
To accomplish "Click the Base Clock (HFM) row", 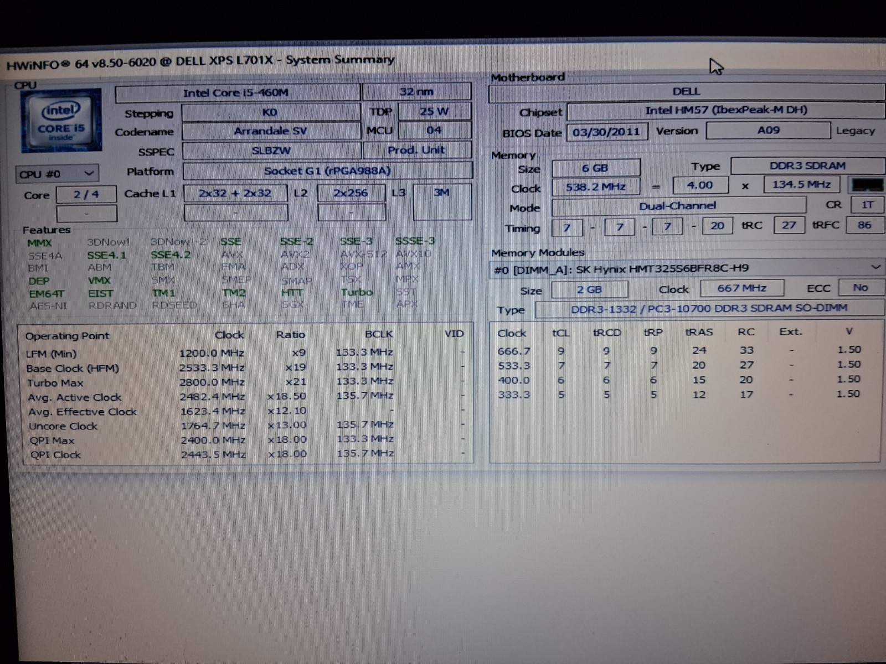I will tap(245, 368).
